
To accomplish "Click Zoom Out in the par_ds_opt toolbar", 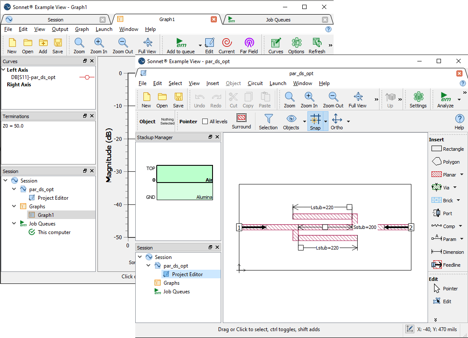I will [x=333, y=100].
